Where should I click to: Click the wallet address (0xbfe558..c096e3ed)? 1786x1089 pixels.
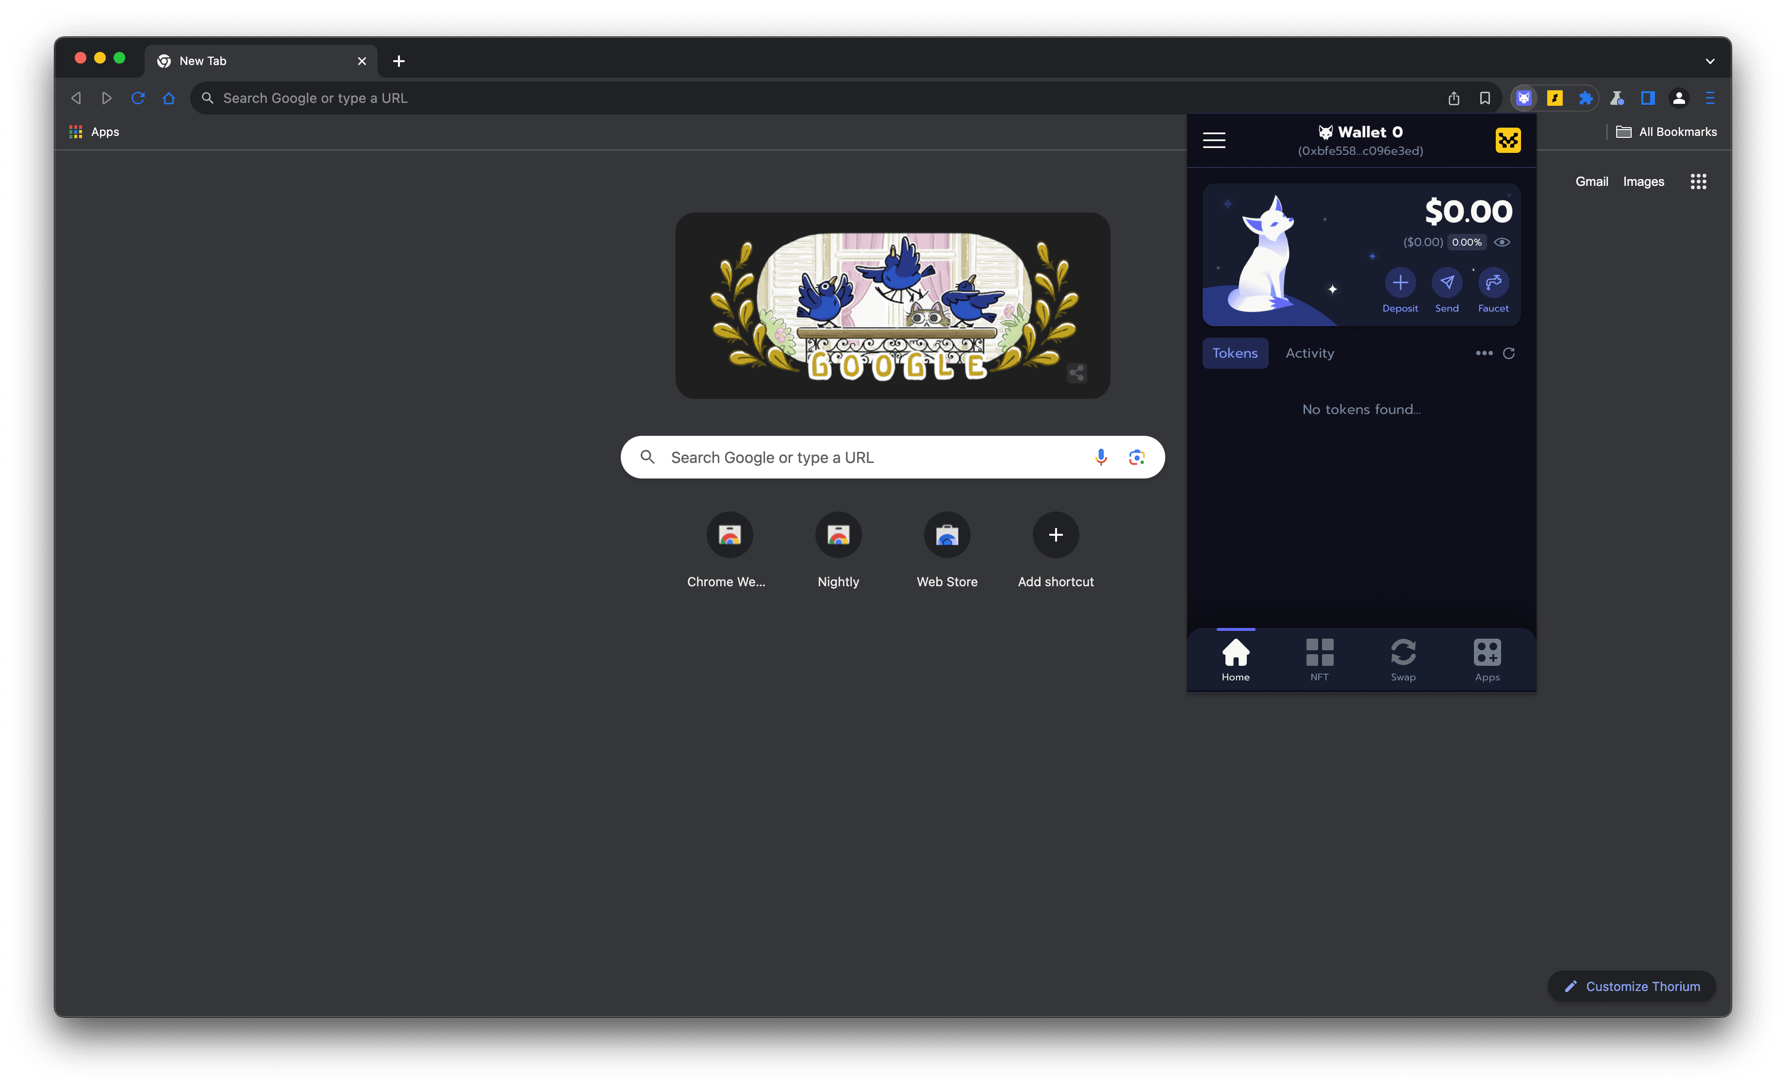[1360, 151]
